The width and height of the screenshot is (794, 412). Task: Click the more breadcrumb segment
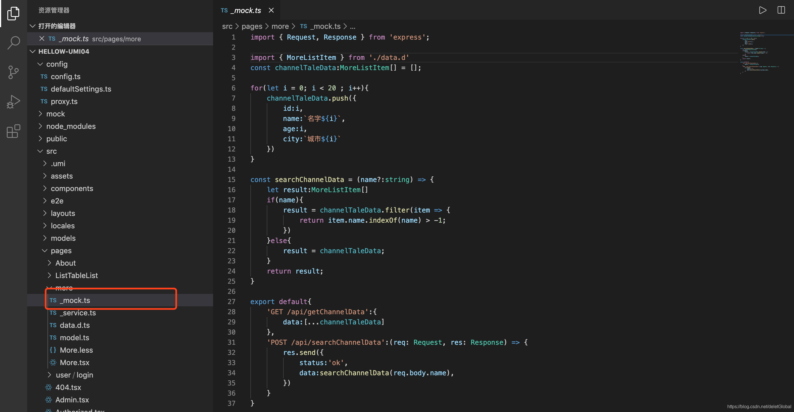pos(280,26)
